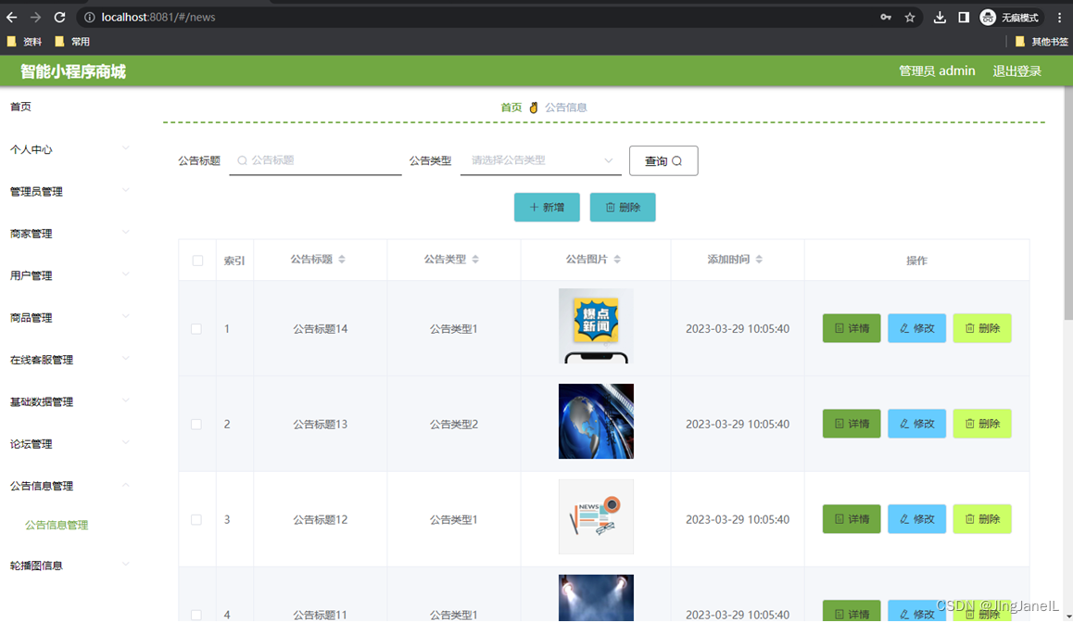Click 智能小程序商城 site title
Viewport: 1073px width, 623px height.
[x=73, y=72]
